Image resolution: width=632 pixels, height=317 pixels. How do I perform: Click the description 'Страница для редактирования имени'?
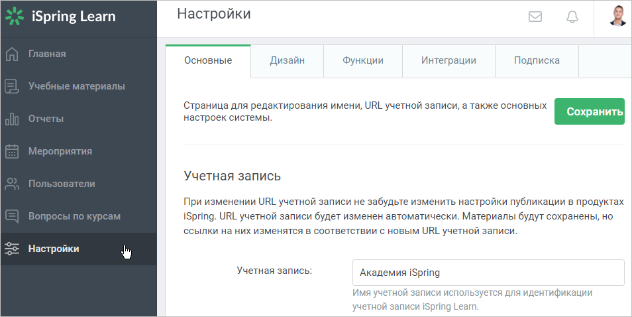click(x=365, y=111)
